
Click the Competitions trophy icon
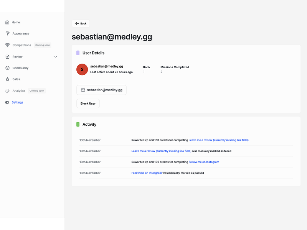coord(7,45)
